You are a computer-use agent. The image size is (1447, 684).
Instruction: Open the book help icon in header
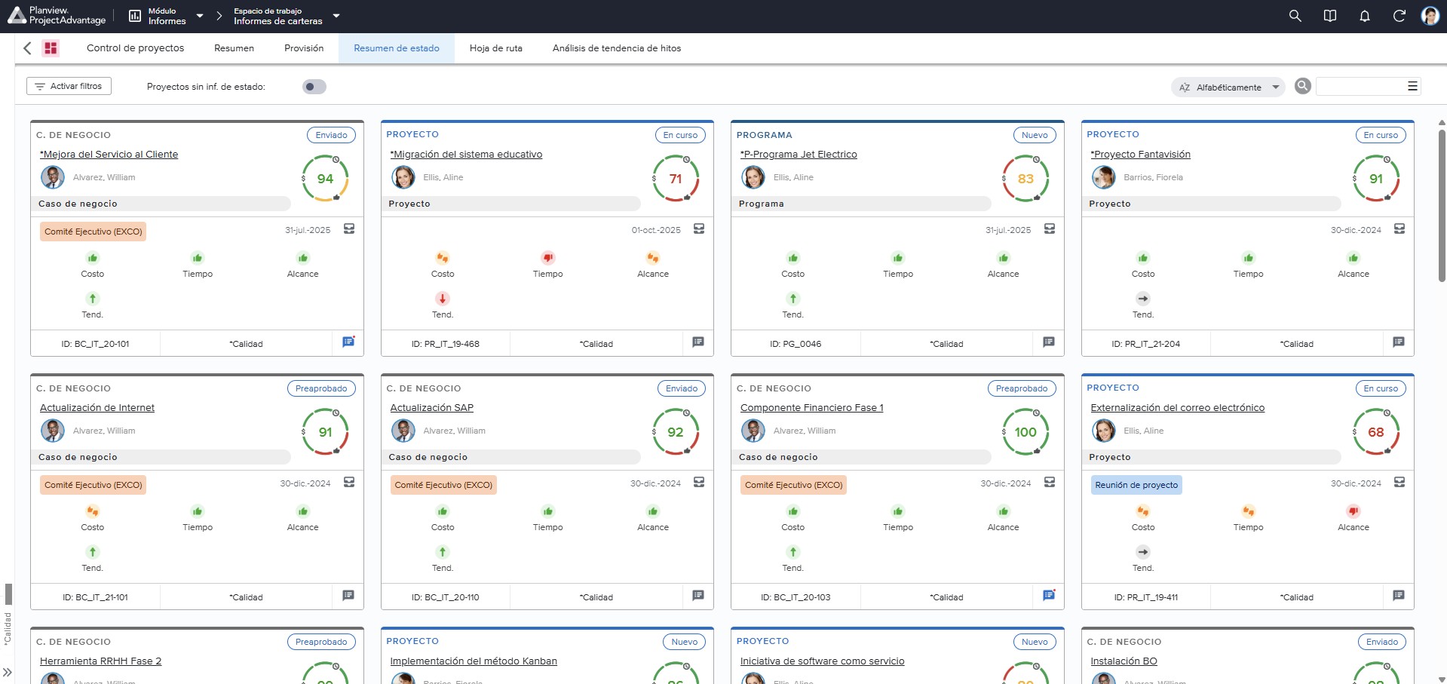(x=1330, y=16)
